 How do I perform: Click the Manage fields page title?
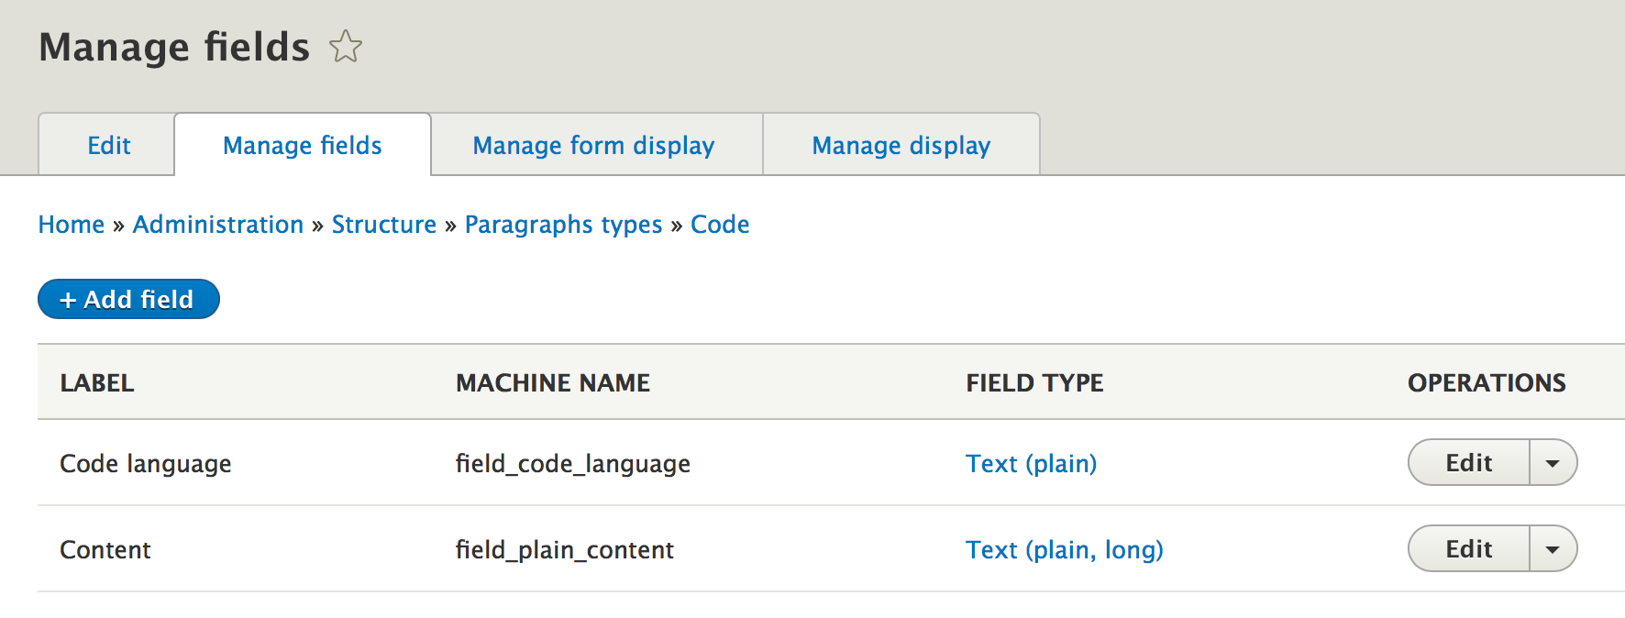[x=174, y=47]
